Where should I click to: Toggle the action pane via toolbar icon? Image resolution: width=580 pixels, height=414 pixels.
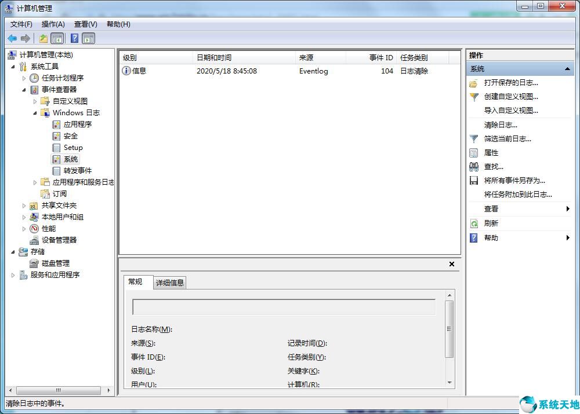coord(88,38)
